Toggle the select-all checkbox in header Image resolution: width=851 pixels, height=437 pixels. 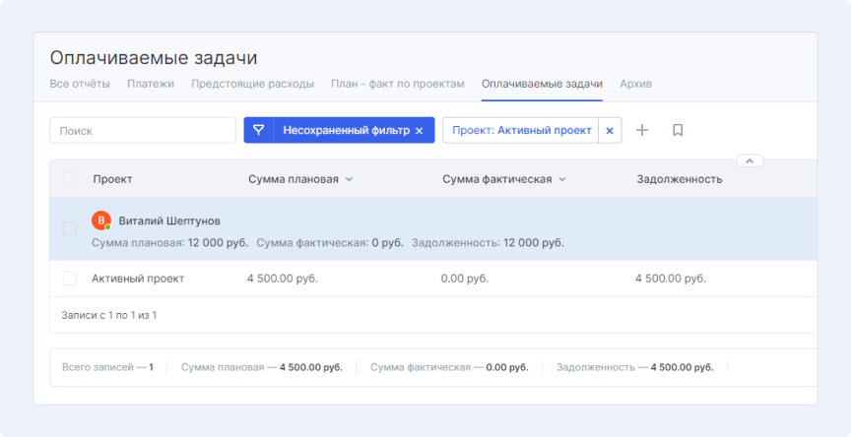pyautogui.click(x=70, y=179)
